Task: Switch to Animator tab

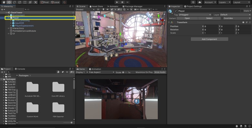Action: coord(113,6)
